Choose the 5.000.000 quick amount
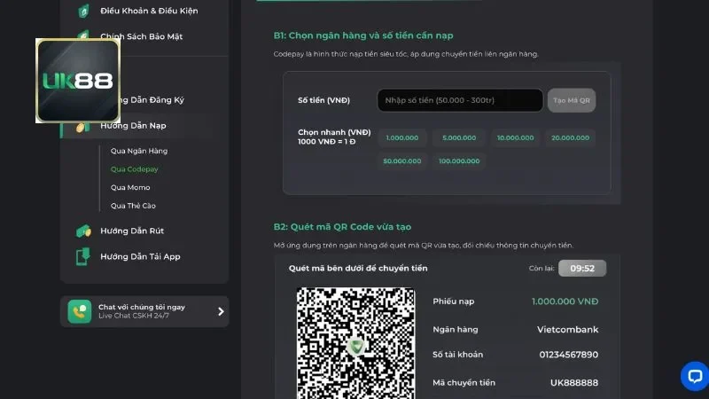709x399 pixels. pyautogui.click(x=459, y=137)
